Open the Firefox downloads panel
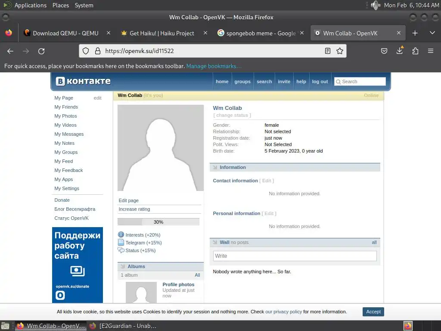Viewport: 441px width, 331px height. point(400,50)
